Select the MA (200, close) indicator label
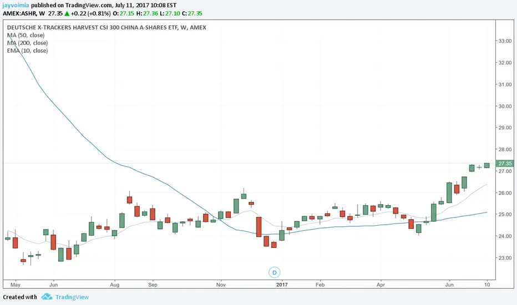This screenshot has height=305, width=517. point(27,43)
